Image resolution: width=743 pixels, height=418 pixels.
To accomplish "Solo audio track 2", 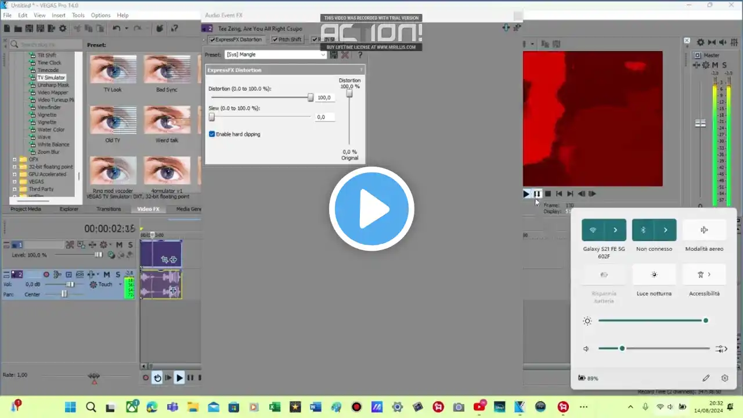I will [x=118, y=275].
